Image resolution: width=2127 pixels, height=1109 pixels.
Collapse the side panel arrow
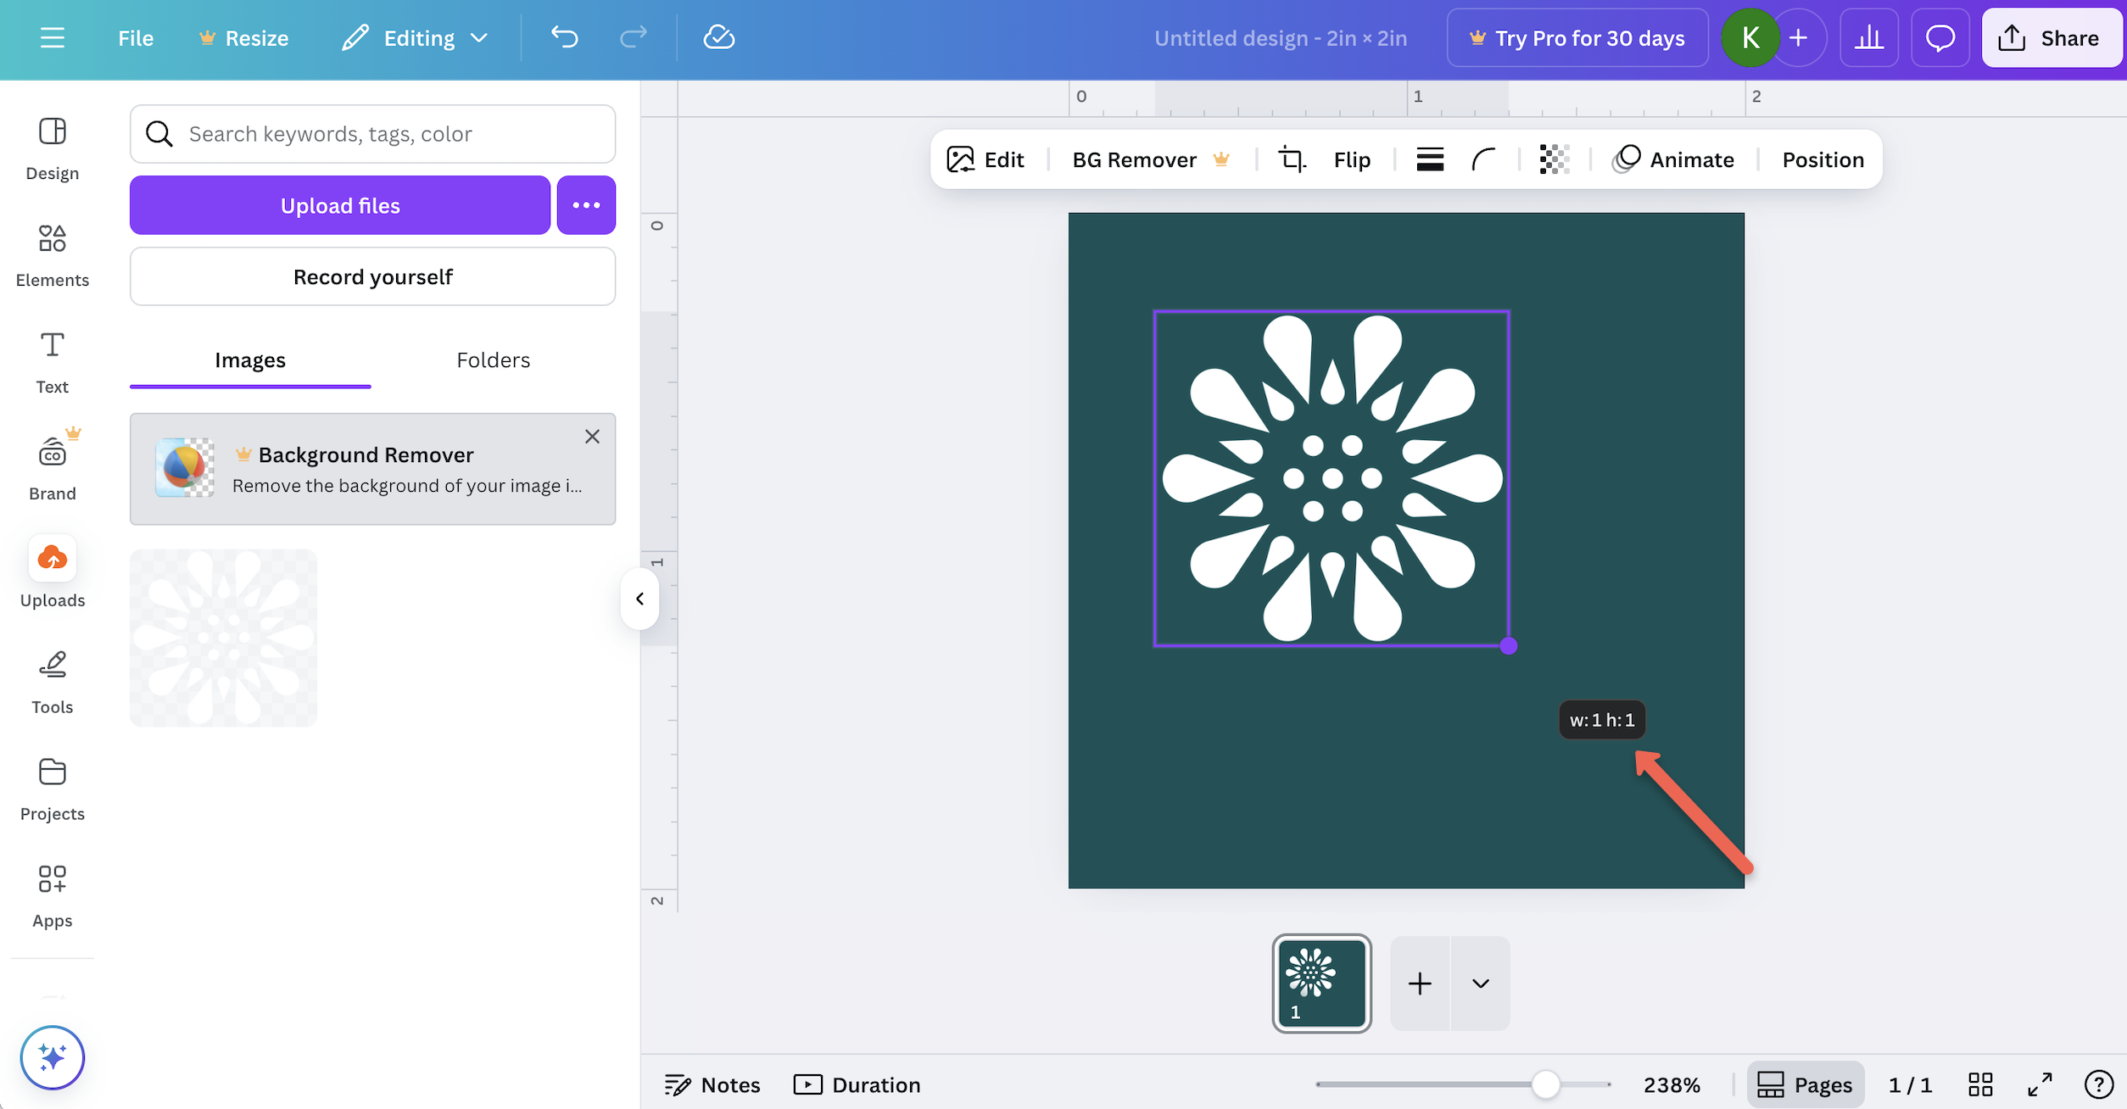640,599
